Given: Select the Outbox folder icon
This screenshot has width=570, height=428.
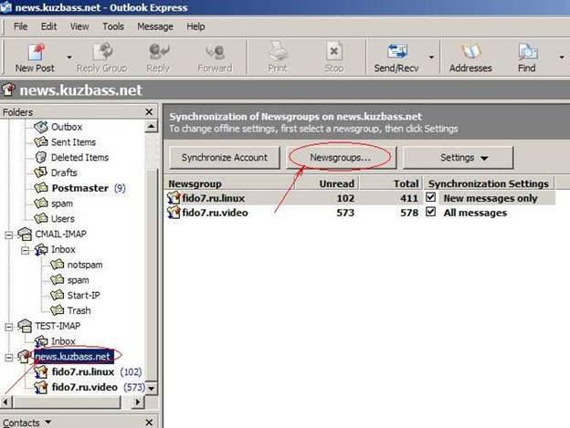Looking at the screenshot, I should point(41,127).
